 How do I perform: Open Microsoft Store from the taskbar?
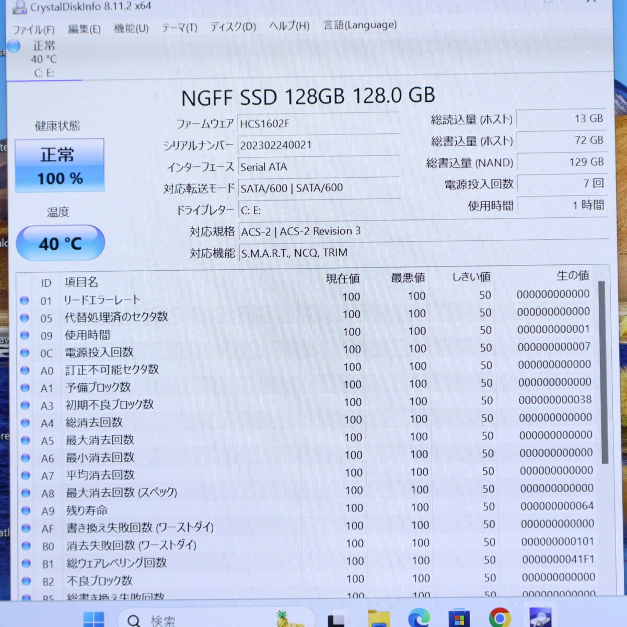coord(459,619)
